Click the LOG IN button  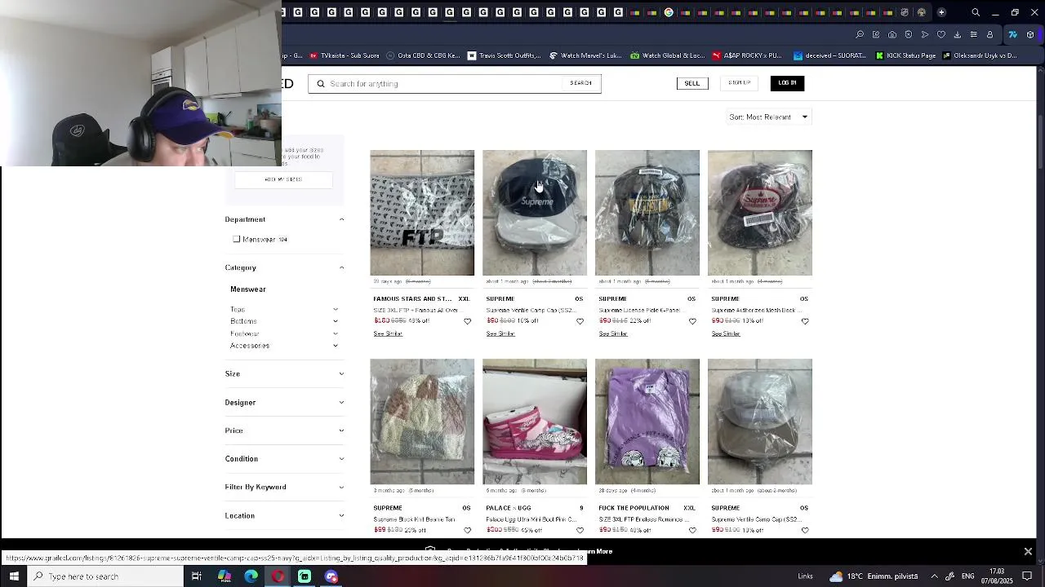click(x=787, y=83)
